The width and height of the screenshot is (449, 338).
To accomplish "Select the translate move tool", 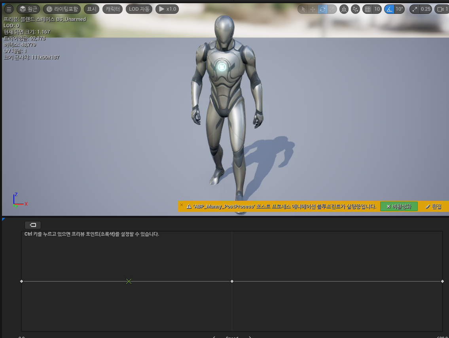I will (313, 9).
